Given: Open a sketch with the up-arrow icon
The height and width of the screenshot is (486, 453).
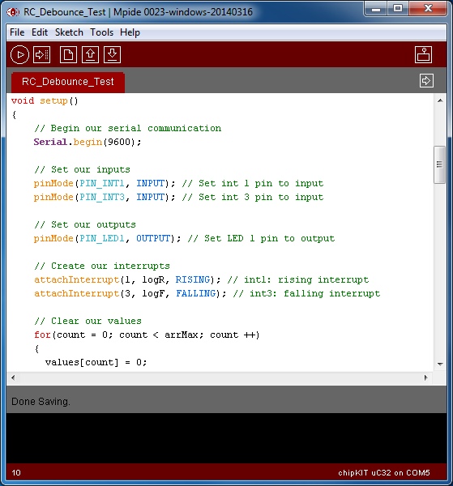Looking at the screenshot, I should (x=90, y=55).
